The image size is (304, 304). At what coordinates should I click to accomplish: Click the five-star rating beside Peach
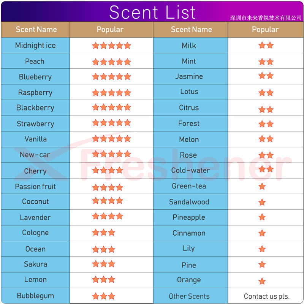pos(111,62)
